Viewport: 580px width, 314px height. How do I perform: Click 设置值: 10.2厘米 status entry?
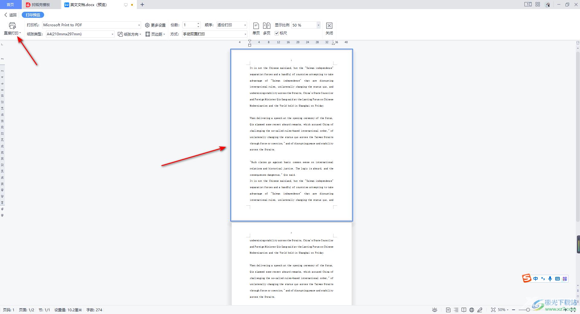[x=68, y=310]
